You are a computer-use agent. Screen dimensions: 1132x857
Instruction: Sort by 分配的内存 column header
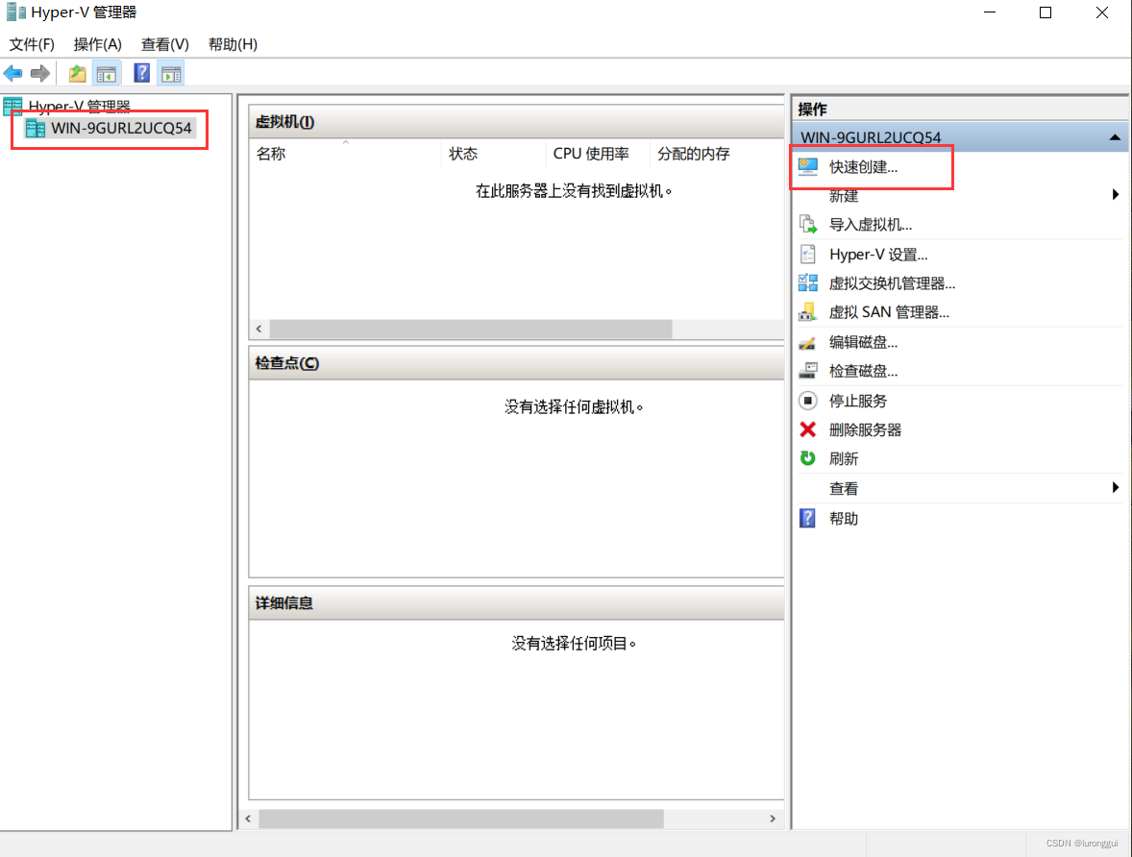pyautogui.click(x=716, y=154)
